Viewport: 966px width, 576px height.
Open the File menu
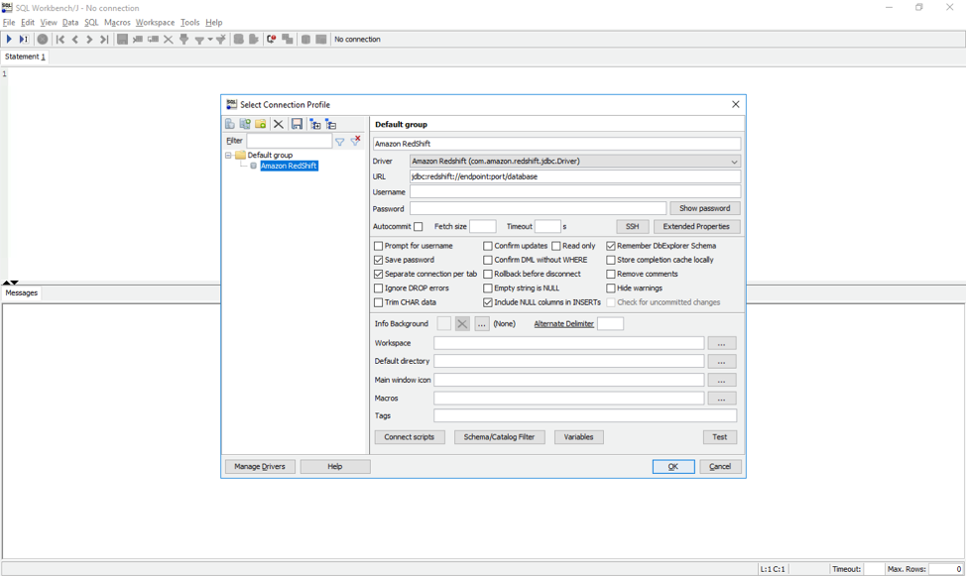coord(9,22)
